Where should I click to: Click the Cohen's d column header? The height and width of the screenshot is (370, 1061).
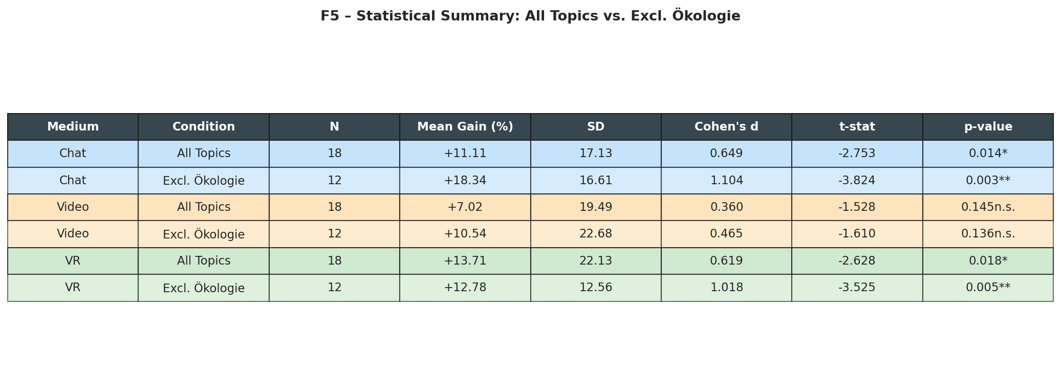tap(726, 127)
